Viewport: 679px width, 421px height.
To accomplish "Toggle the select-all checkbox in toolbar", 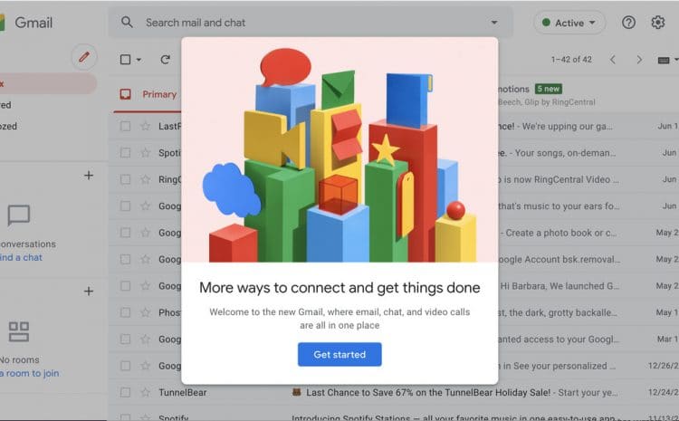I will point(125,60).
